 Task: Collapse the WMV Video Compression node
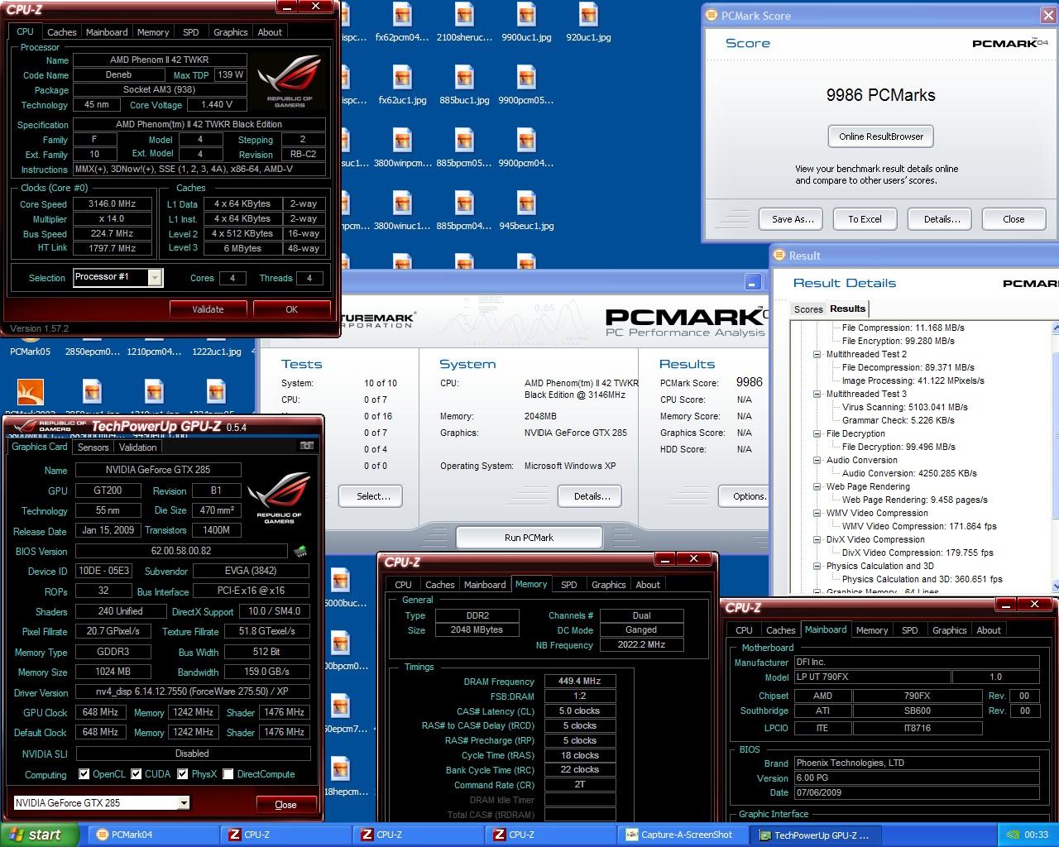[817, 513]
